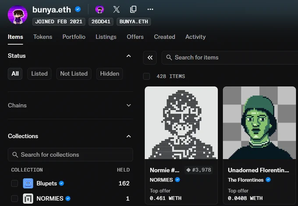Screen dimensions: 298x206
Task: Click the rarity rank #3,978 badge
Action: coord(199,170)
